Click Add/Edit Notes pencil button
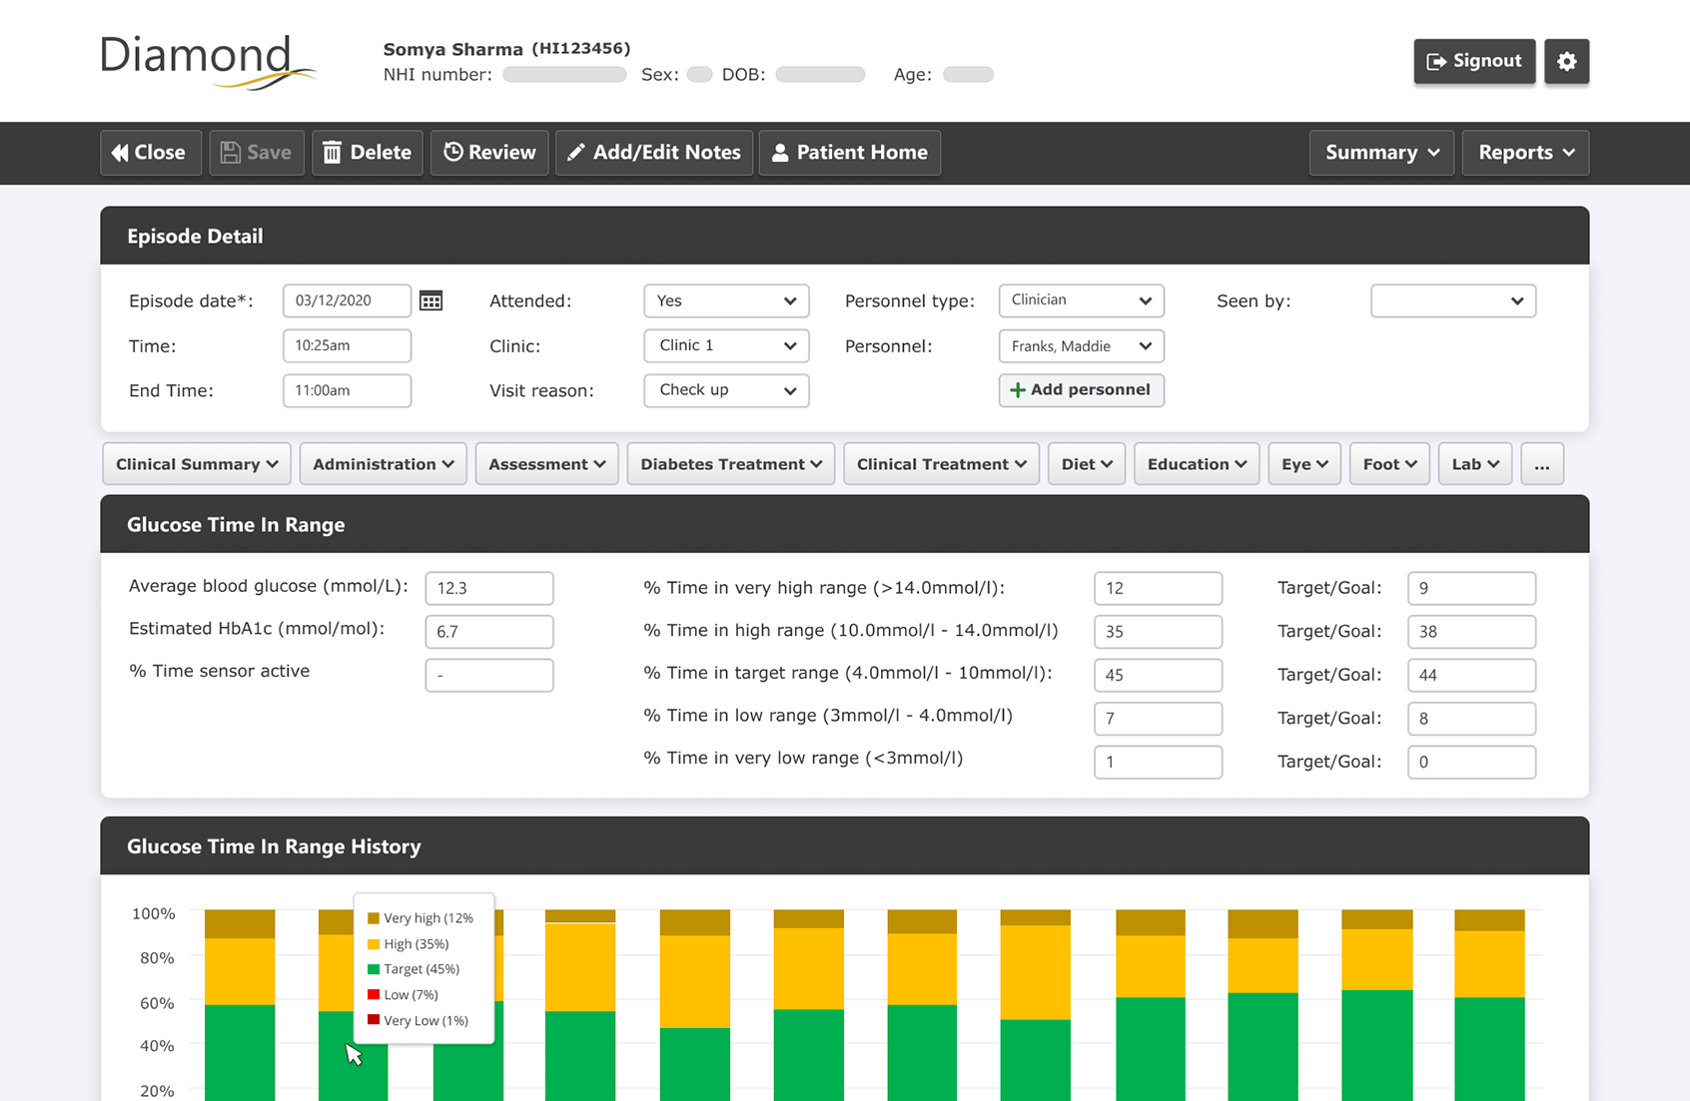 (x=654, y=153)
